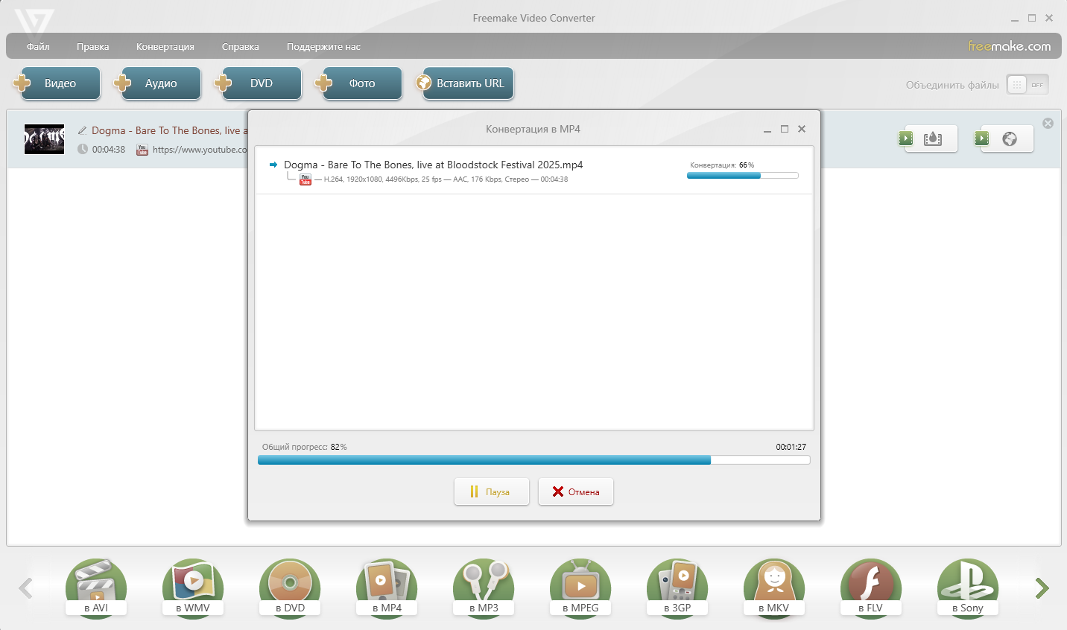Pause the conversion with Пауза
Viewport: 1067px width, 630px height.
click(492, 491)
